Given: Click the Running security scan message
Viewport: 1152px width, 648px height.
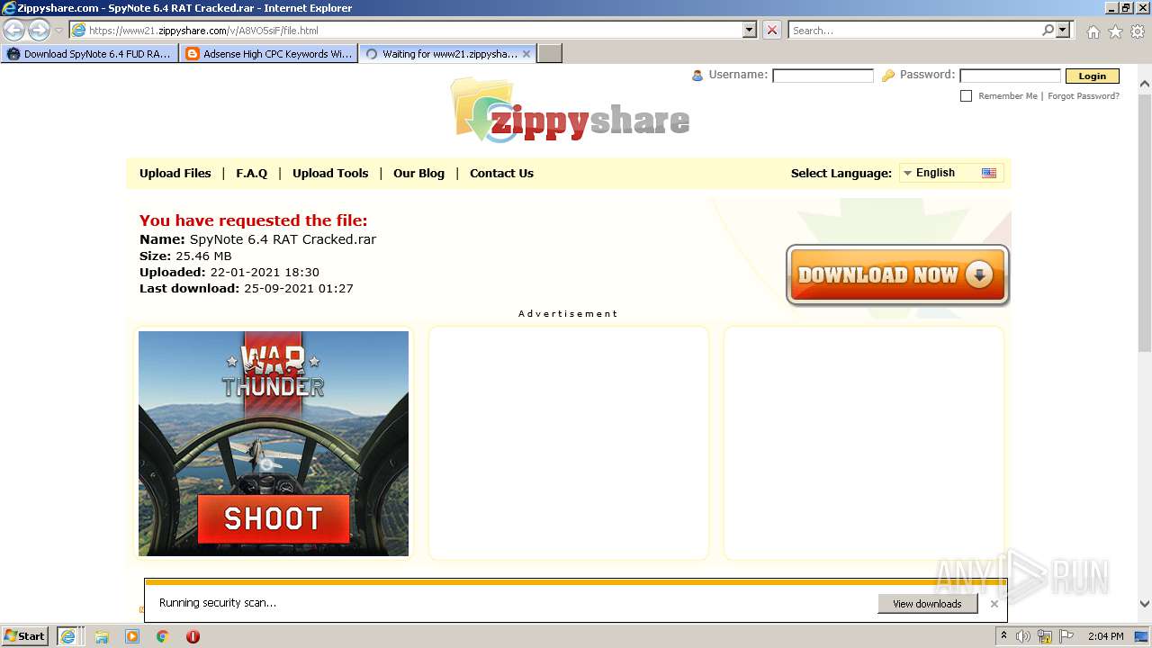Looking at the screenshot, I should click(x=218, y=603).
